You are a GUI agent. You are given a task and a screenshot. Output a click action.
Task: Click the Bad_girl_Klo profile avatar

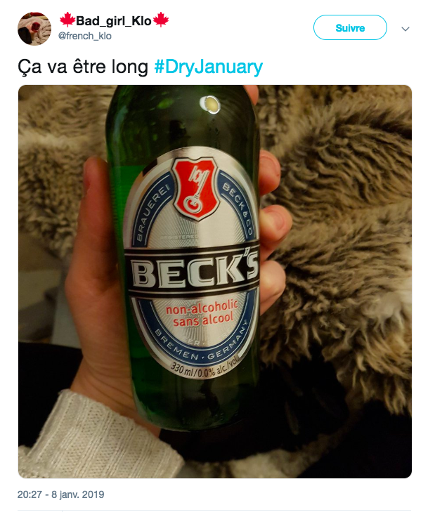tap(34, 29)
